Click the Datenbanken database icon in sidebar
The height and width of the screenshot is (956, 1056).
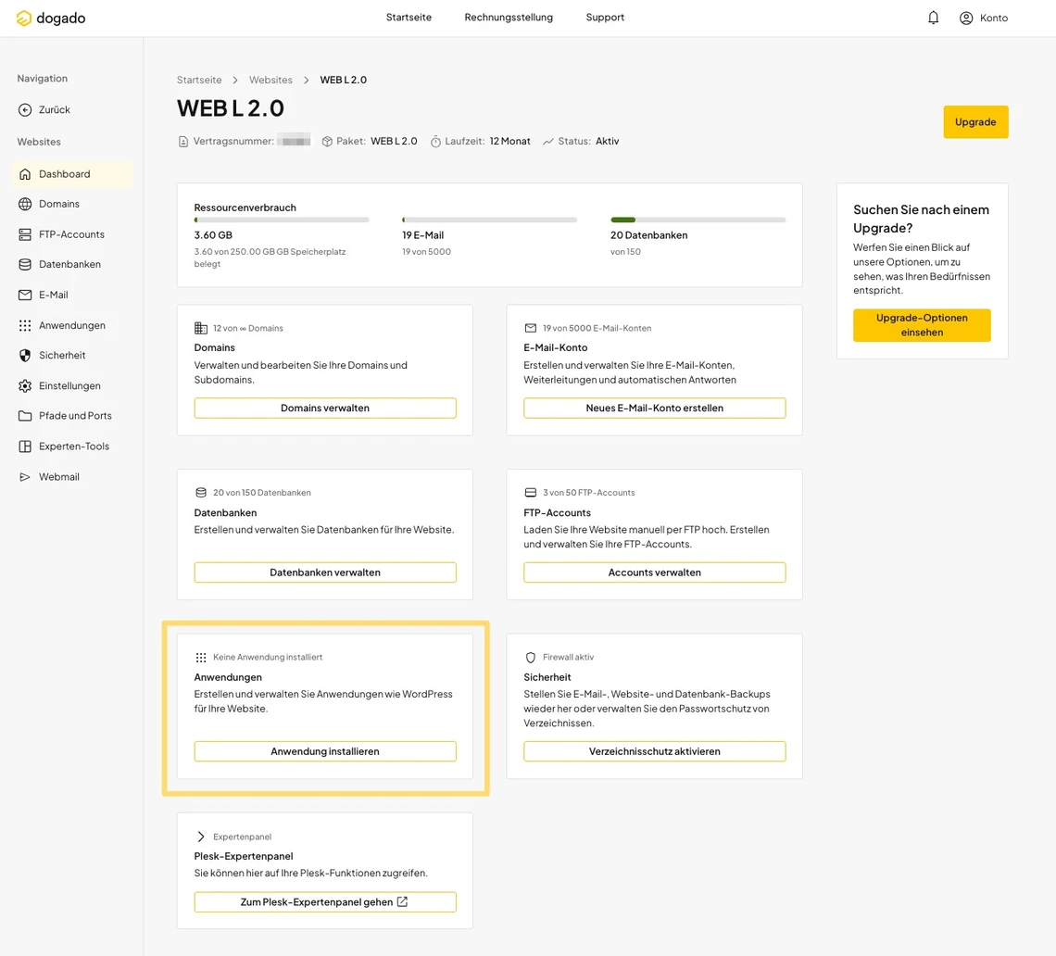pos(24,264)
